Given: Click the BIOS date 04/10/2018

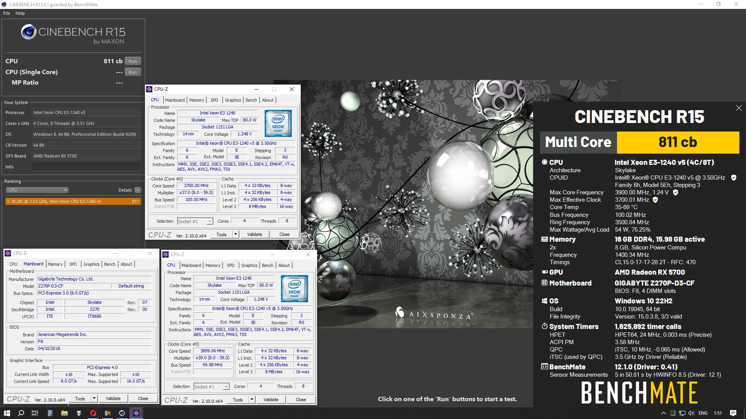Looking at the screenshot, I should pyautogui.click(x=94, y=348).
